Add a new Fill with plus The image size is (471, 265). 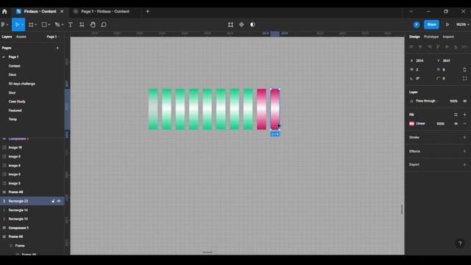464,115
